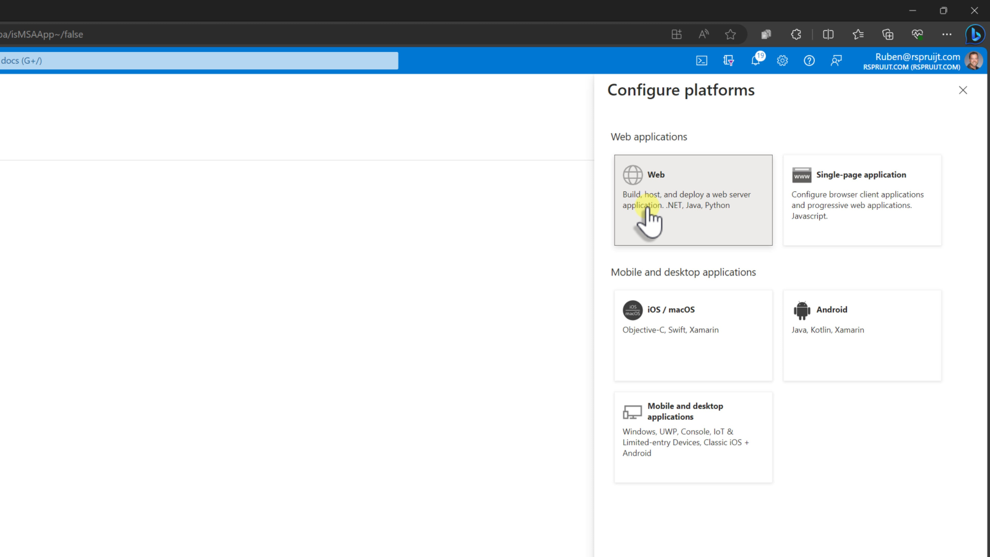Open the Directories and subscriptions filter

pyautogui.click(x=728, y=61)
